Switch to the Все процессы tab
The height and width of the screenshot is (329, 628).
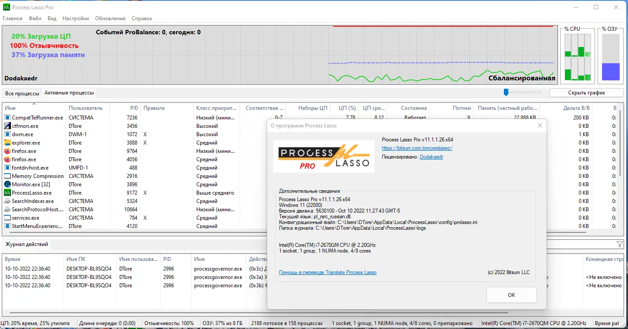tap(22, 93)
